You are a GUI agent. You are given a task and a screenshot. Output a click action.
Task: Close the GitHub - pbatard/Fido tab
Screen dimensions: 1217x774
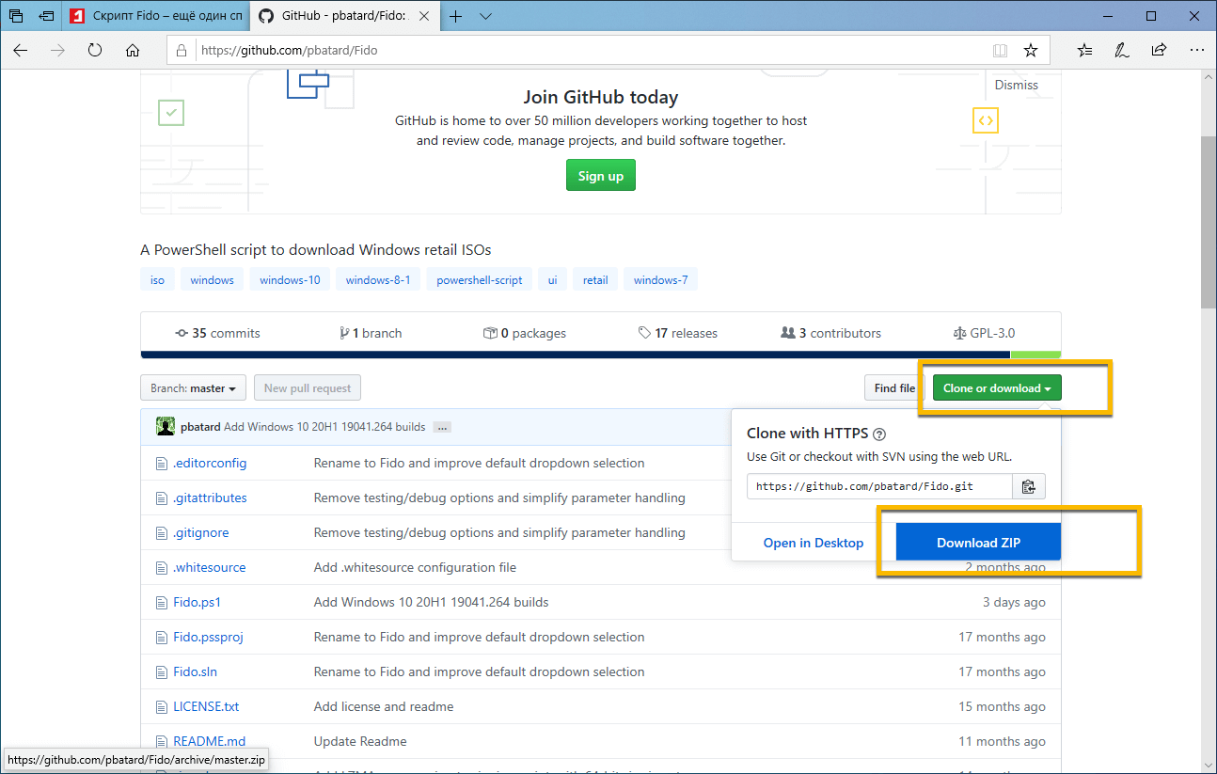coord(425,16)
